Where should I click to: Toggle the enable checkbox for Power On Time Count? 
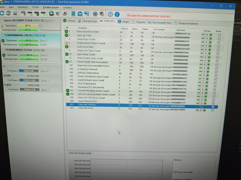click(x=218, y=53)
